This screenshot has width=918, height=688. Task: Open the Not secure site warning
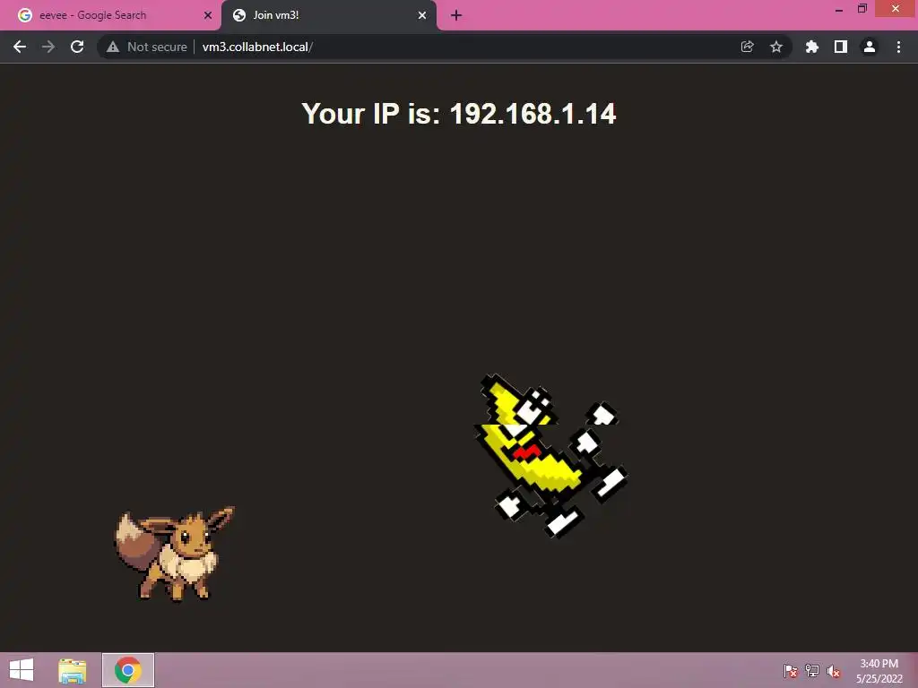147,47
